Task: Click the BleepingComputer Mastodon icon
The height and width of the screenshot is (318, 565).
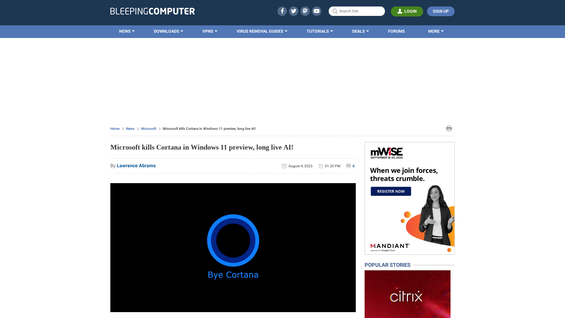Action: pyautogui.click(x=305, y=11)
